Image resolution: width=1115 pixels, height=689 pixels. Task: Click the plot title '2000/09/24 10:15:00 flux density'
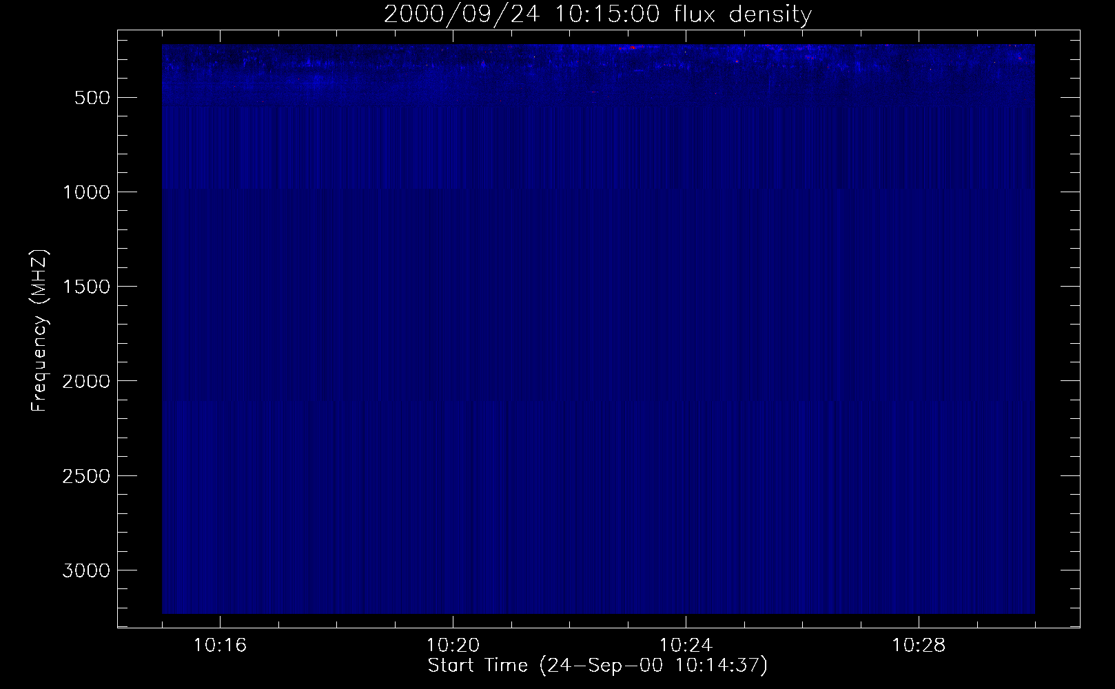597,14
